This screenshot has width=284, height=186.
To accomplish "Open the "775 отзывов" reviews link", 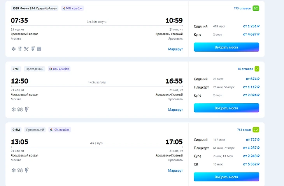I will [x=242, y=8].
